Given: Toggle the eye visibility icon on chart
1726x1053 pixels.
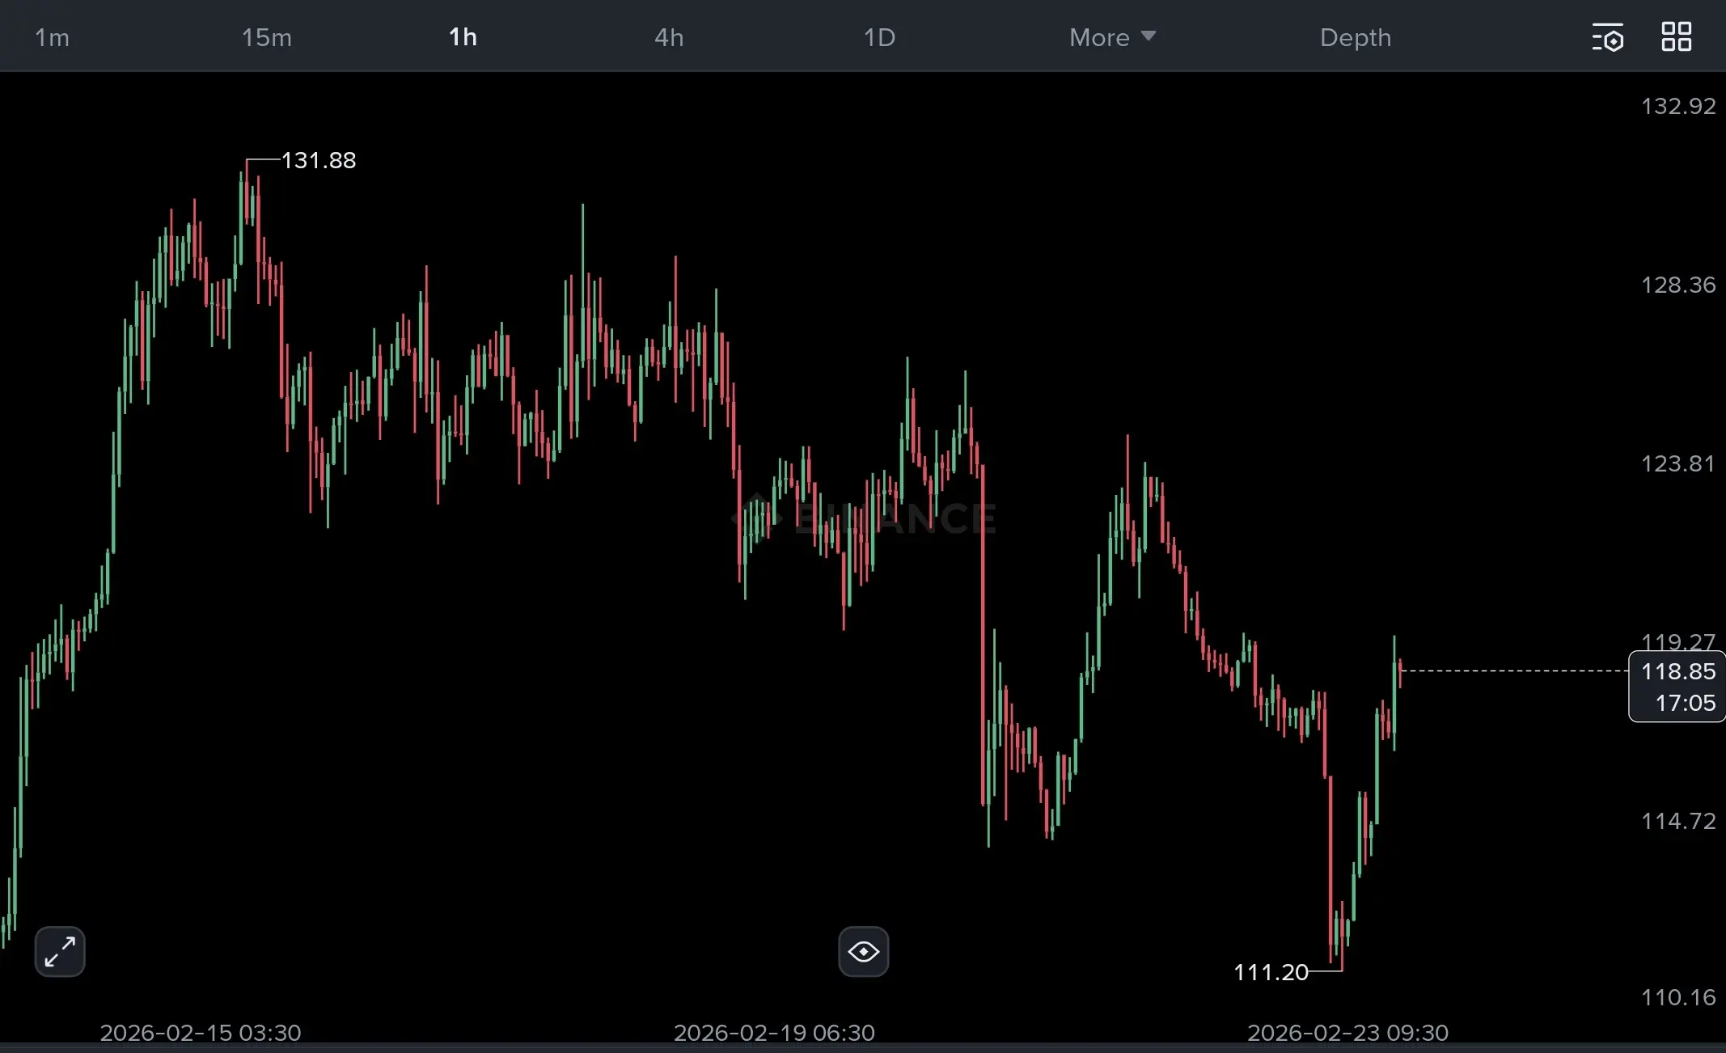Looking at the screenshot, I should (x=863, y=951).
